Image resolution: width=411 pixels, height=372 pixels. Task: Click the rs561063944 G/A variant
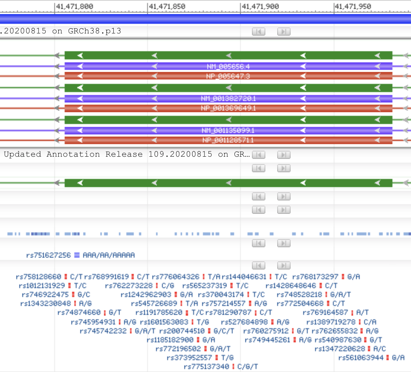pos(362,358)
